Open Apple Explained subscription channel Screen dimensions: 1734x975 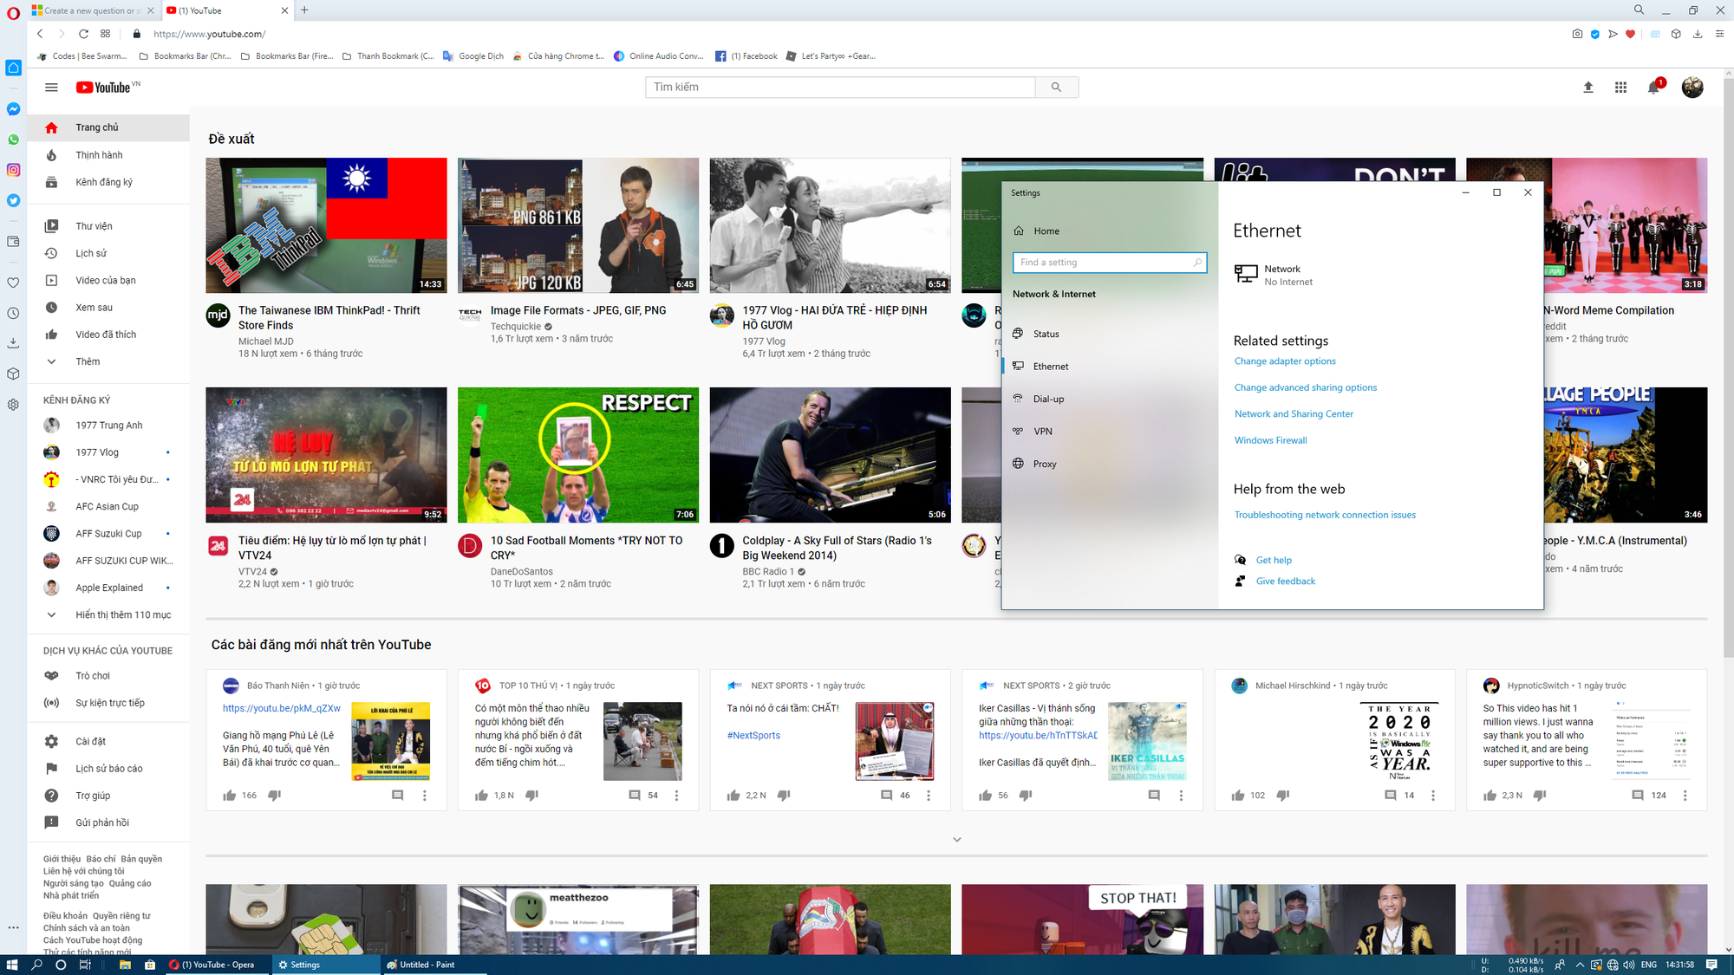click(108, 588)
